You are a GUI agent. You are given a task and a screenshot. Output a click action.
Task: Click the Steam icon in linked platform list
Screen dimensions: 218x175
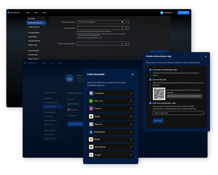click(69, 115)
